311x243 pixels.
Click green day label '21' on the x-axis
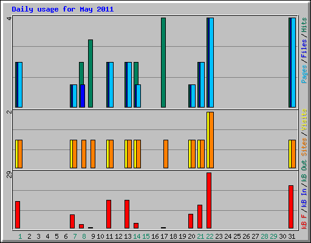click(x=200, y=236)
